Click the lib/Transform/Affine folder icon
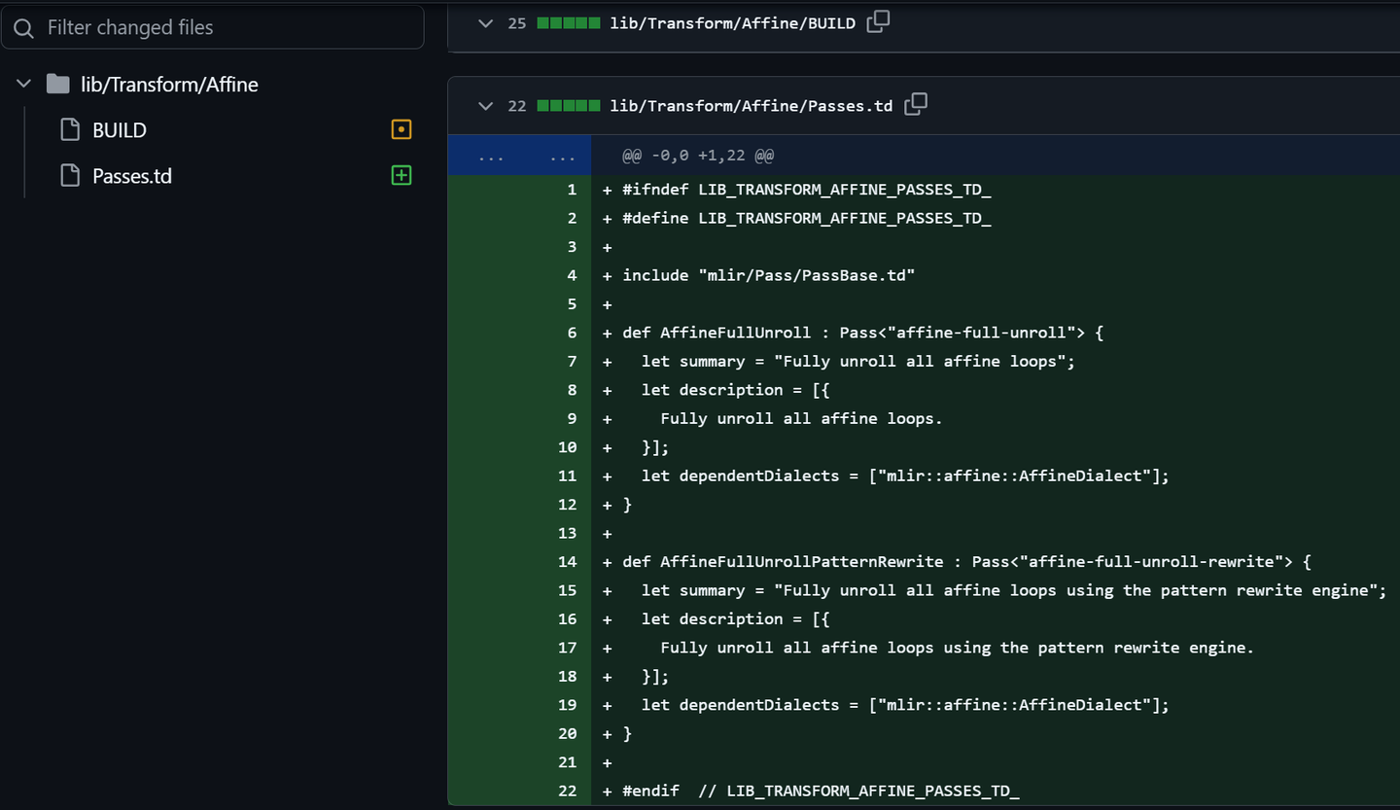Screen dimensions: 1400x810 [x=58, y=85]
